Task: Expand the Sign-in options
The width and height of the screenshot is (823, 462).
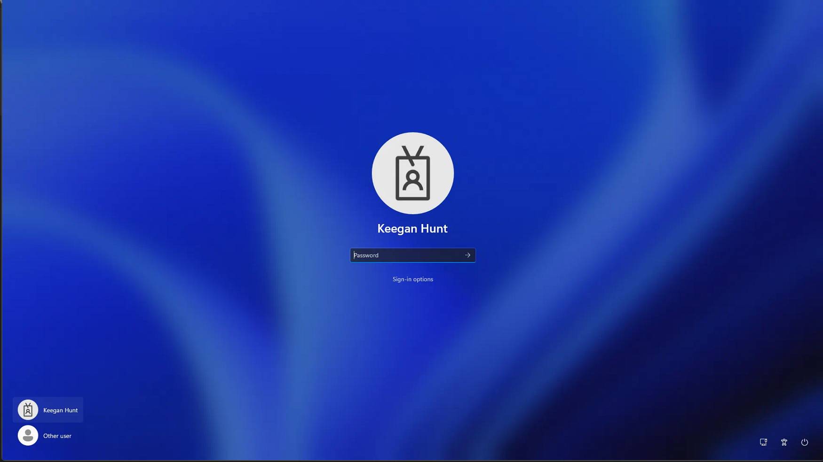Action: (412, 279)
